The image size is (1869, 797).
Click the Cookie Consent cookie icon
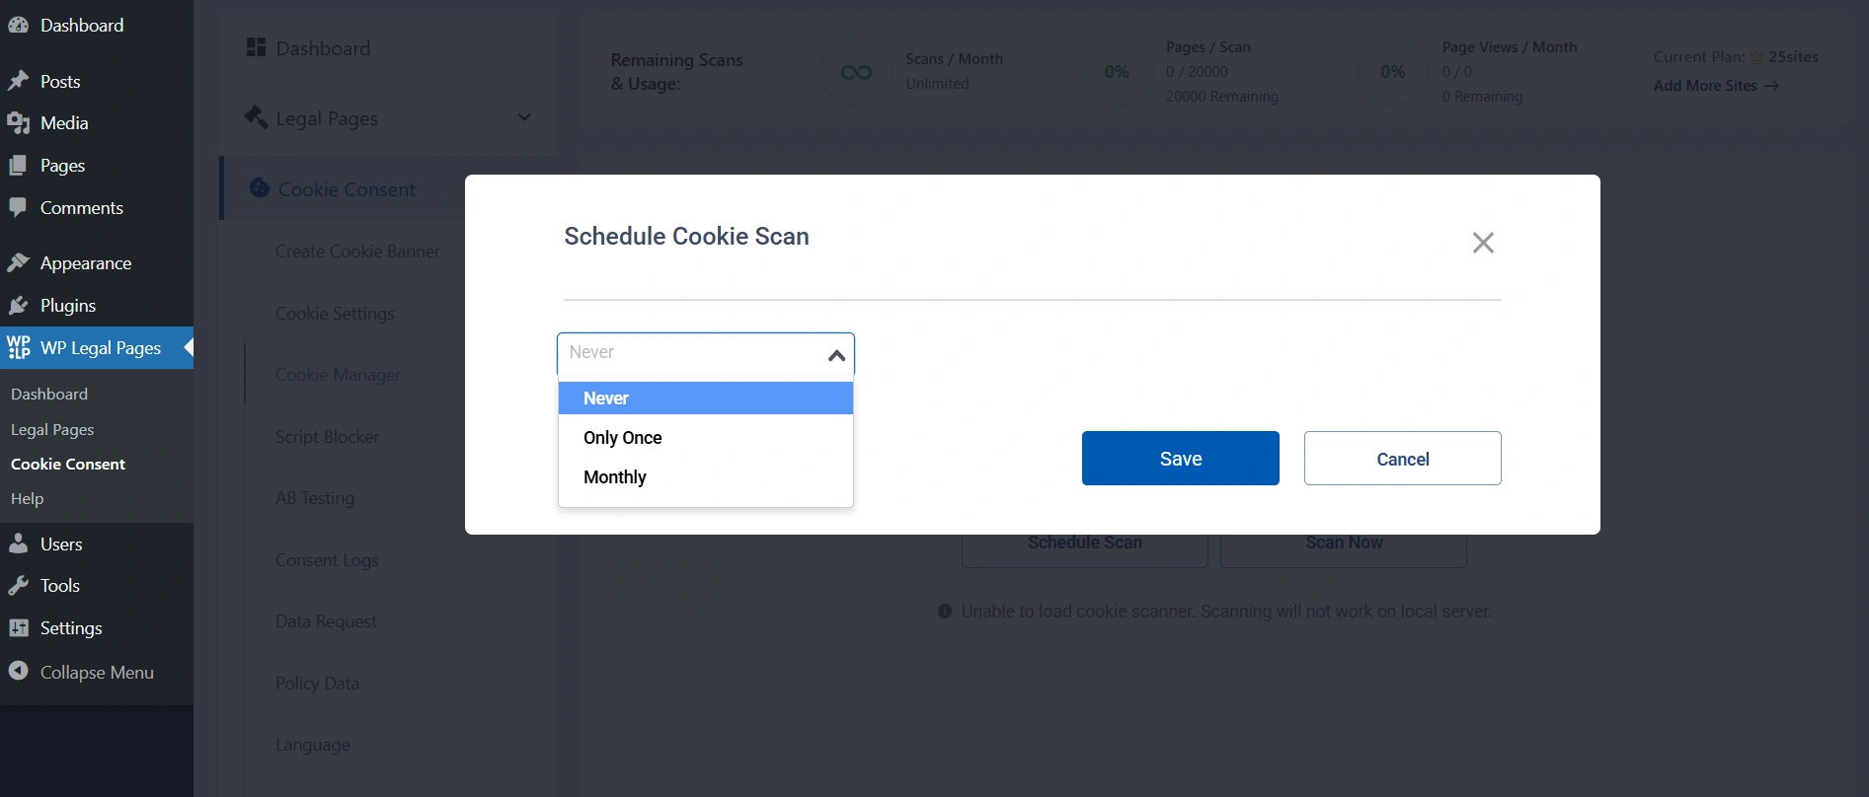tap(259, 187)
